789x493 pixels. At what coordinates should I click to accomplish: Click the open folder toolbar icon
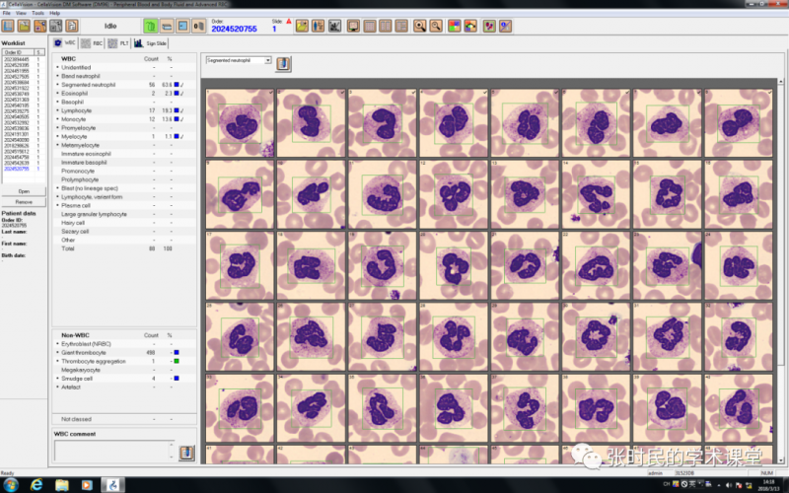tap(24, 26)
